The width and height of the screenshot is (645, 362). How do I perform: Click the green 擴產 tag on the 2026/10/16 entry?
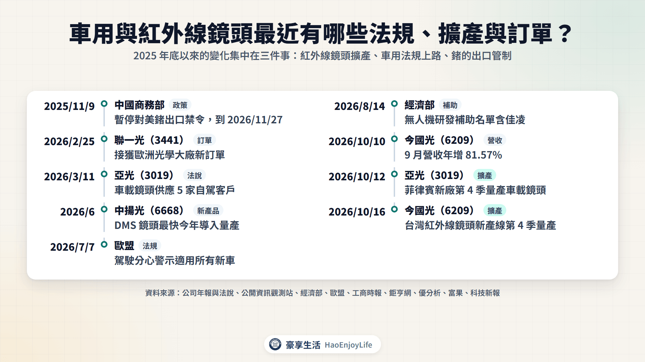495,211
